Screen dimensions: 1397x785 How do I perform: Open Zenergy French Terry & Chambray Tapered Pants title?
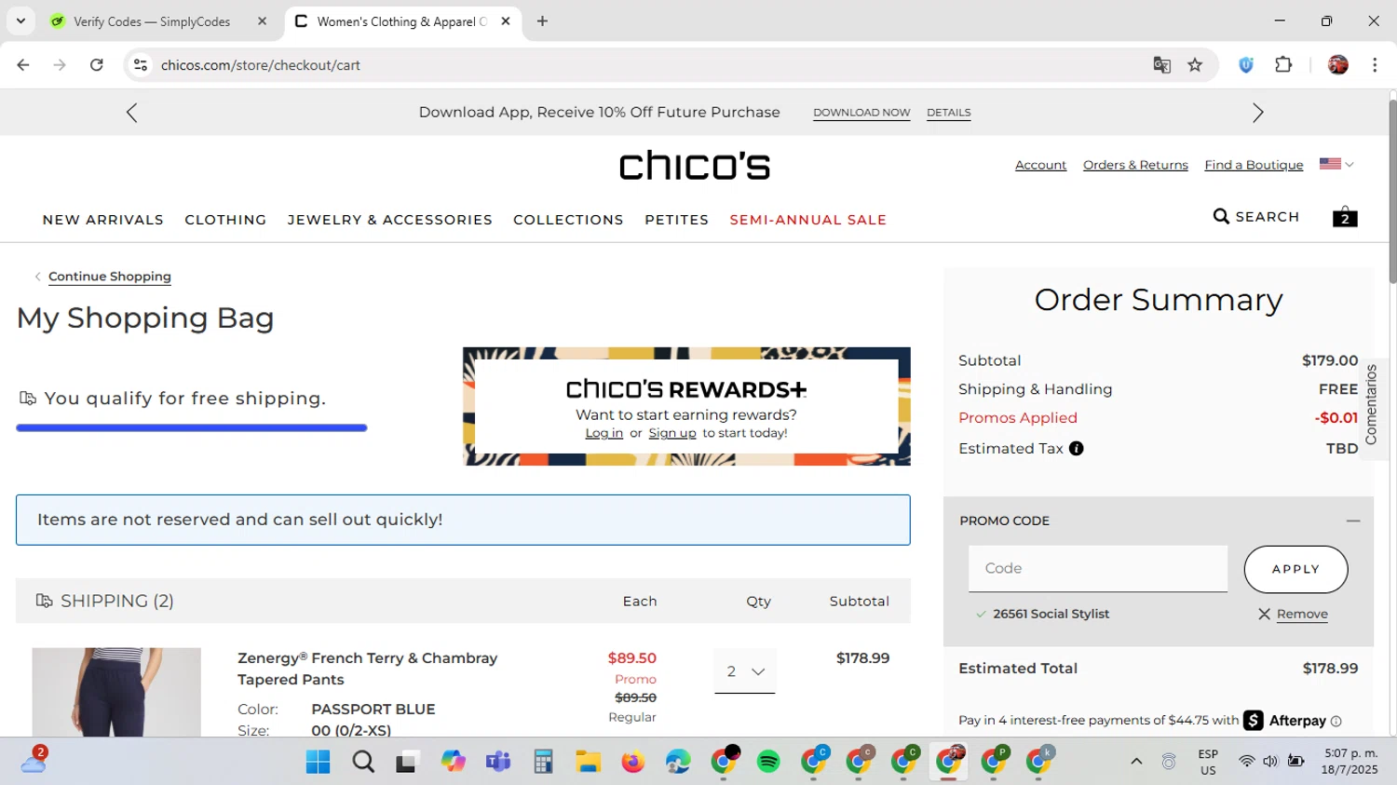[368, 669]
